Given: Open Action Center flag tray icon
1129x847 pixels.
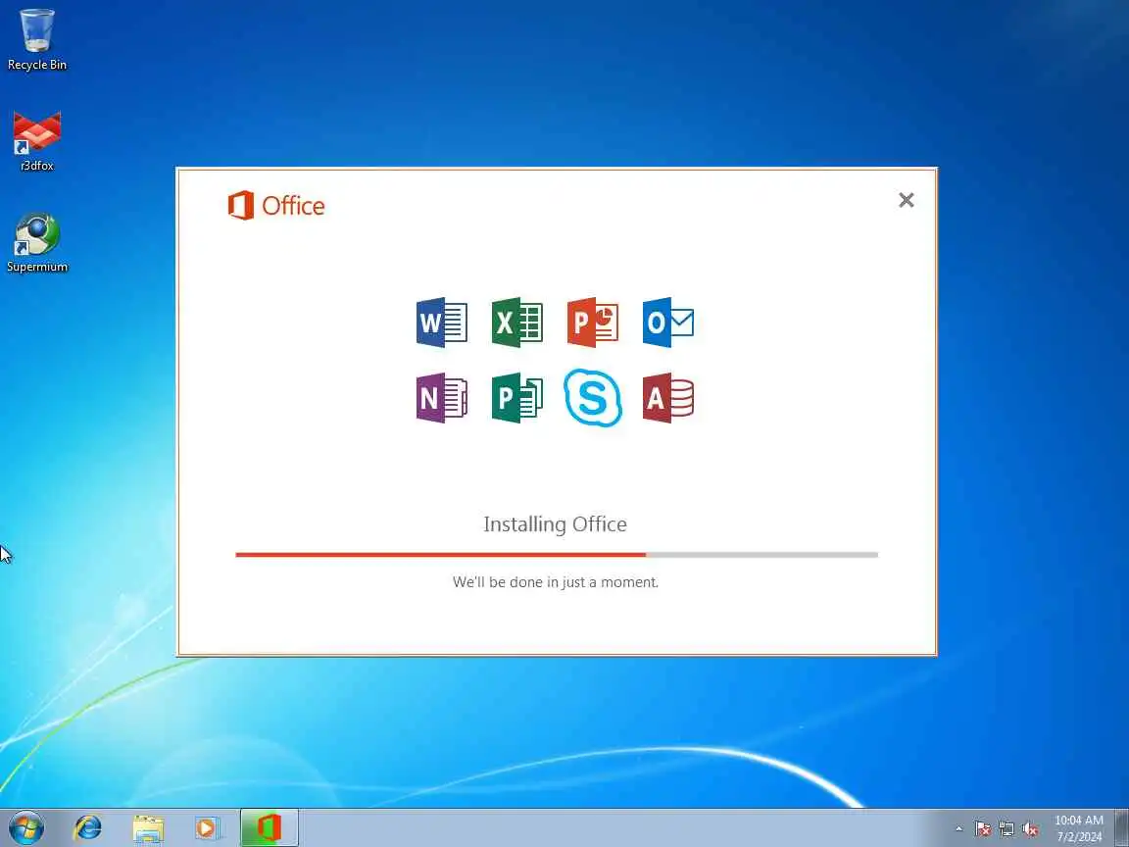Looking at the screenshot, I should (982, 829).
